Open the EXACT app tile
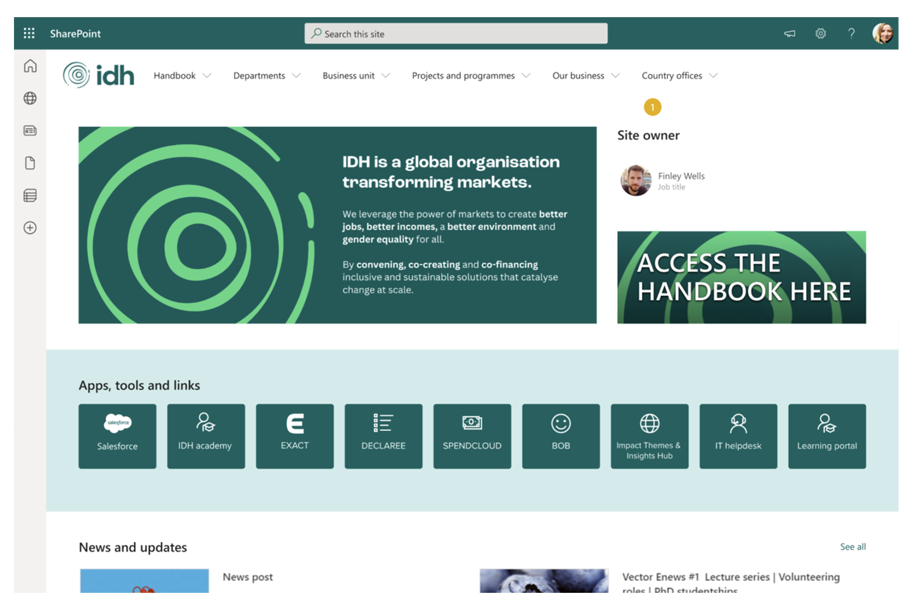This screenshot has height=610, width=912. [x=295, y=436]
